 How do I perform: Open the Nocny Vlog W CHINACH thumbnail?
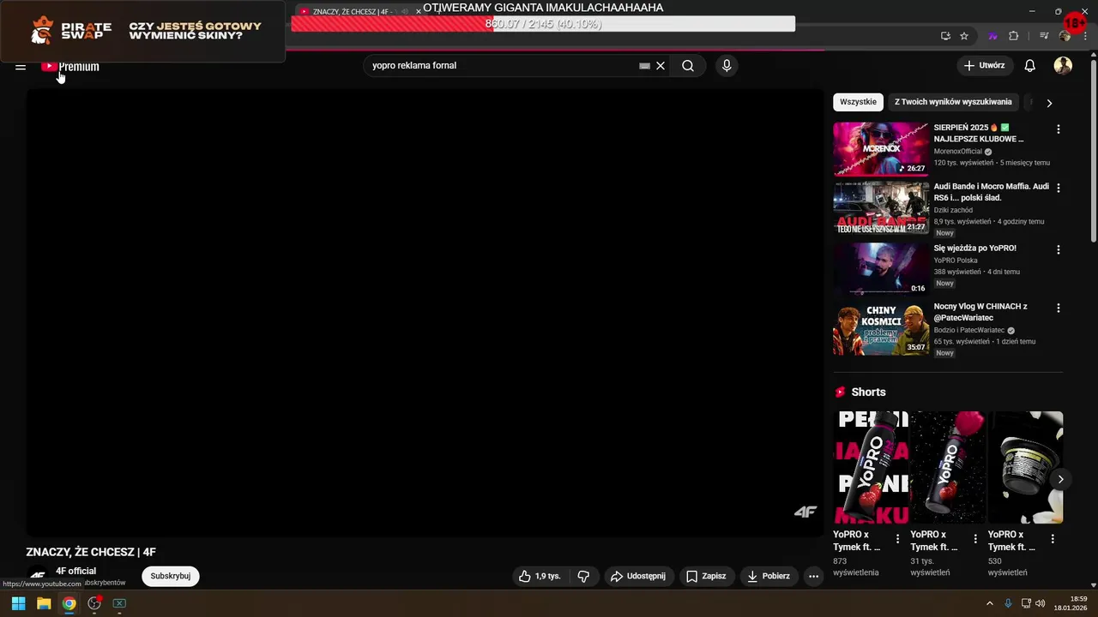[x=880, y=328]
